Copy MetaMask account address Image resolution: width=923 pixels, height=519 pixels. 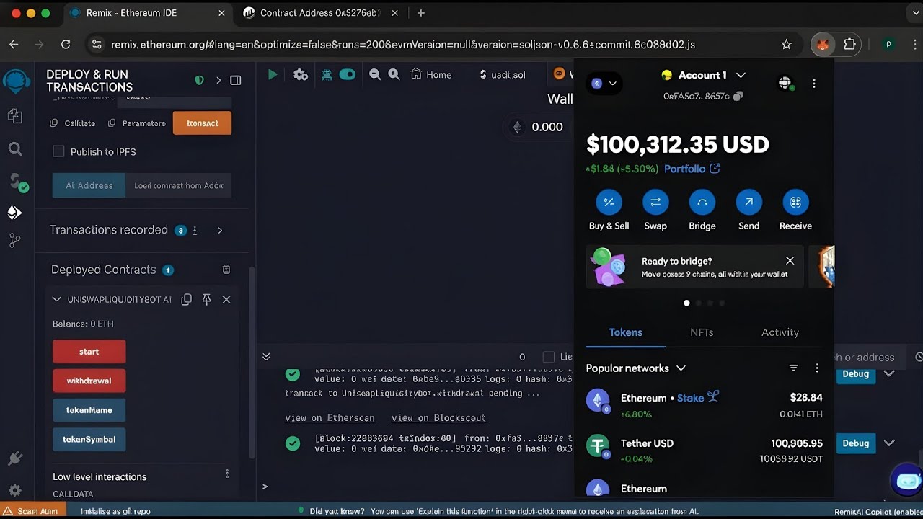(738, 96)
